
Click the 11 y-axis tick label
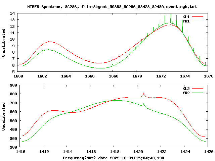(x=12, y=33)
